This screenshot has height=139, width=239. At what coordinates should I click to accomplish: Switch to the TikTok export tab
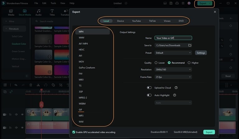point(152,21)
